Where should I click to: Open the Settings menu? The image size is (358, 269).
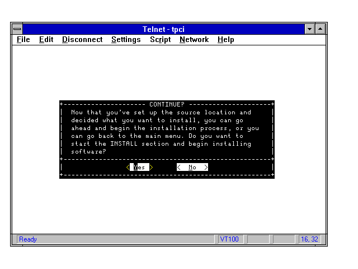(126, 40)
